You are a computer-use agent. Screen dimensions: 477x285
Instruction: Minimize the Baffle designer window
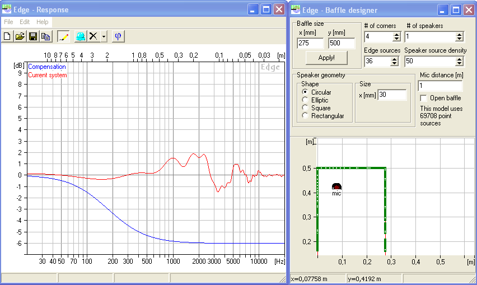442,10
